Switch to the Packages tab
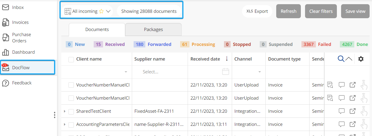Image resolution: width=372 pixels, height=136 pixels. pos(153,30)
